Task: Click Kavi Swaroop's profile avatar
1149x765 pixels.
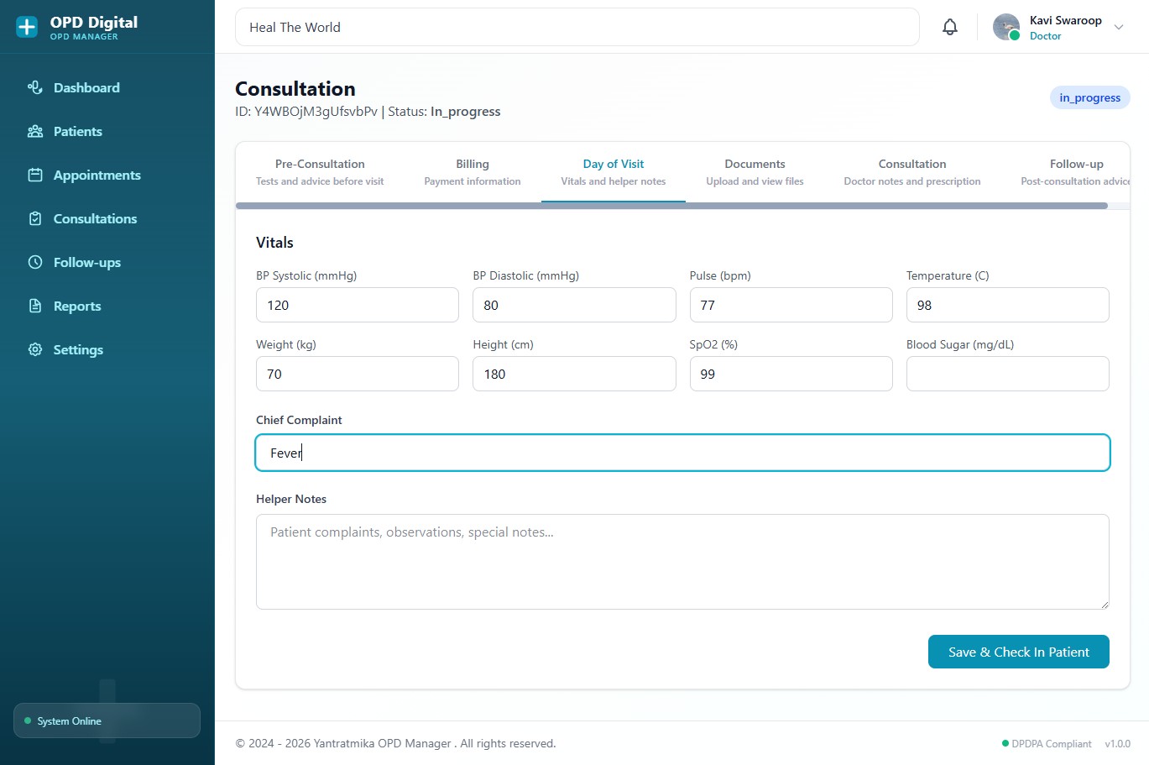Action: [x=1005, y=27]
